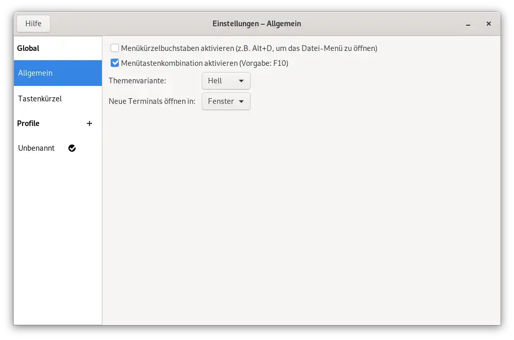Click the Neue Terminals öffnen in: label
Screen dimensions: 514x340
(152, 101)
